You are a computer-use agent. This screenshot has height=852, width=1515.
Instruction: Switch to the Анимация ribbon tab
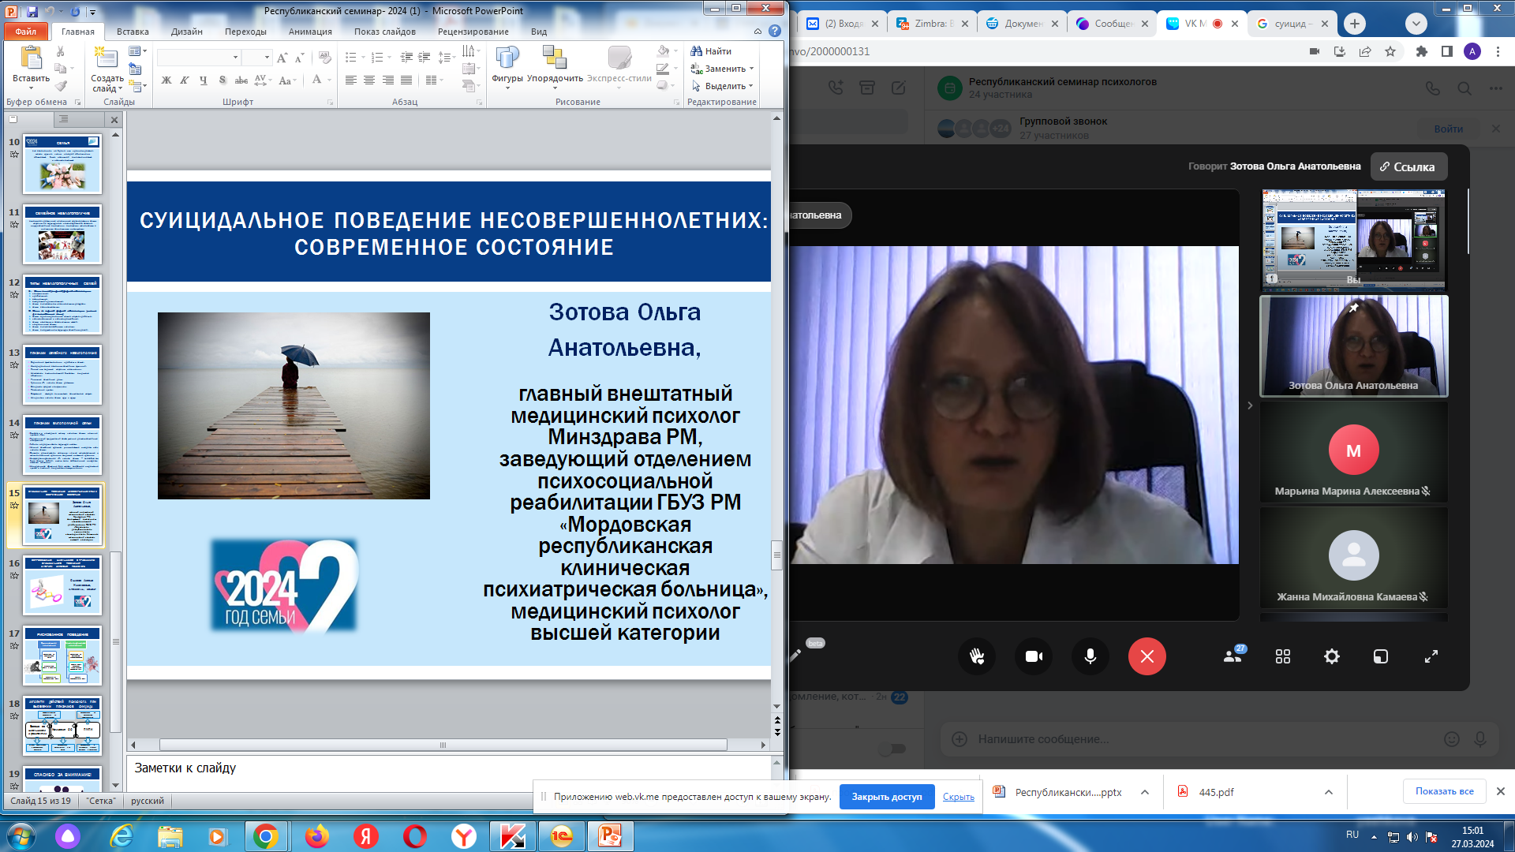(310, 32)
